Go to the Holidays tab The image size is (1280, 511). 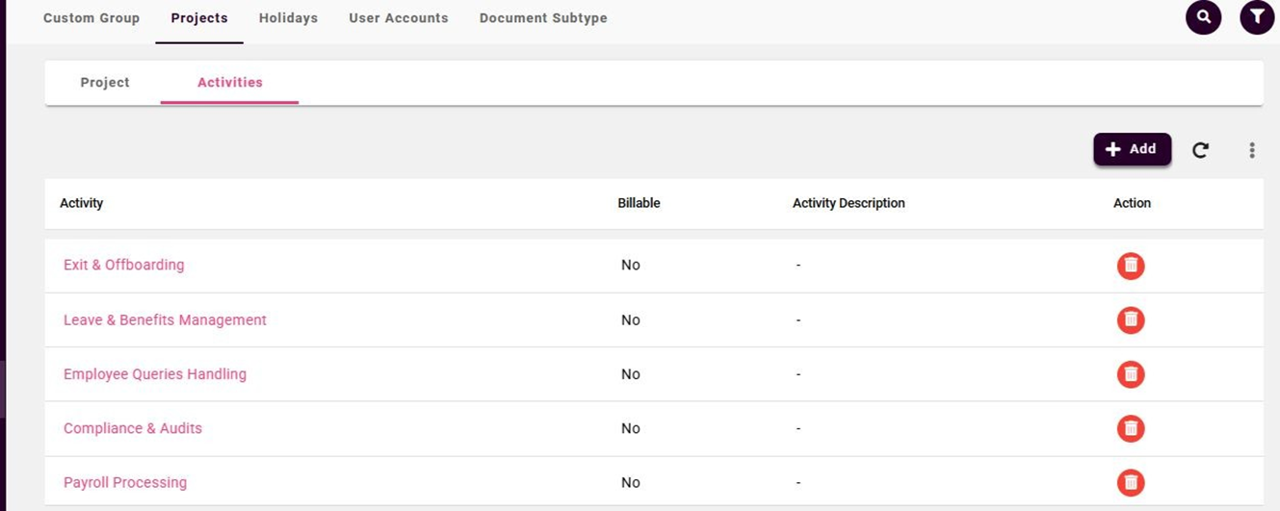[288, 18]
